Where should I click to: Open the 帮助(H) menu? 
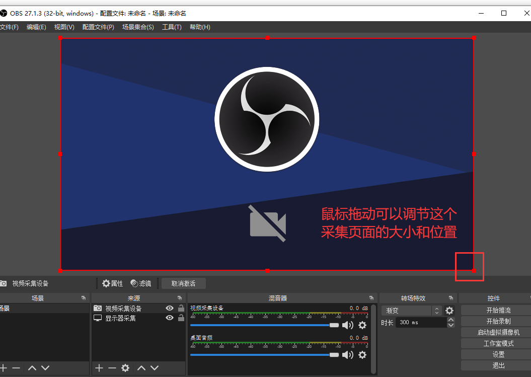pyautogui.click(x=200, y=27)
